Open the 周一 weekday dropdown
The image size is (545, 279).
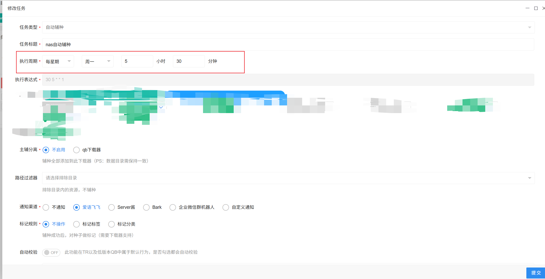point(109,61)
